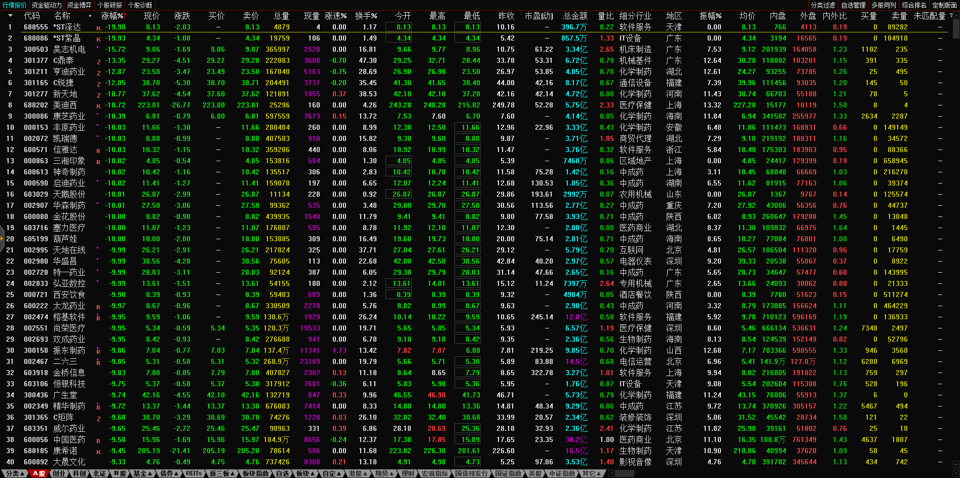This screenshot has width=960, height=478.
Task: Open the 个股诊断 tab
Action: point(140,5)
